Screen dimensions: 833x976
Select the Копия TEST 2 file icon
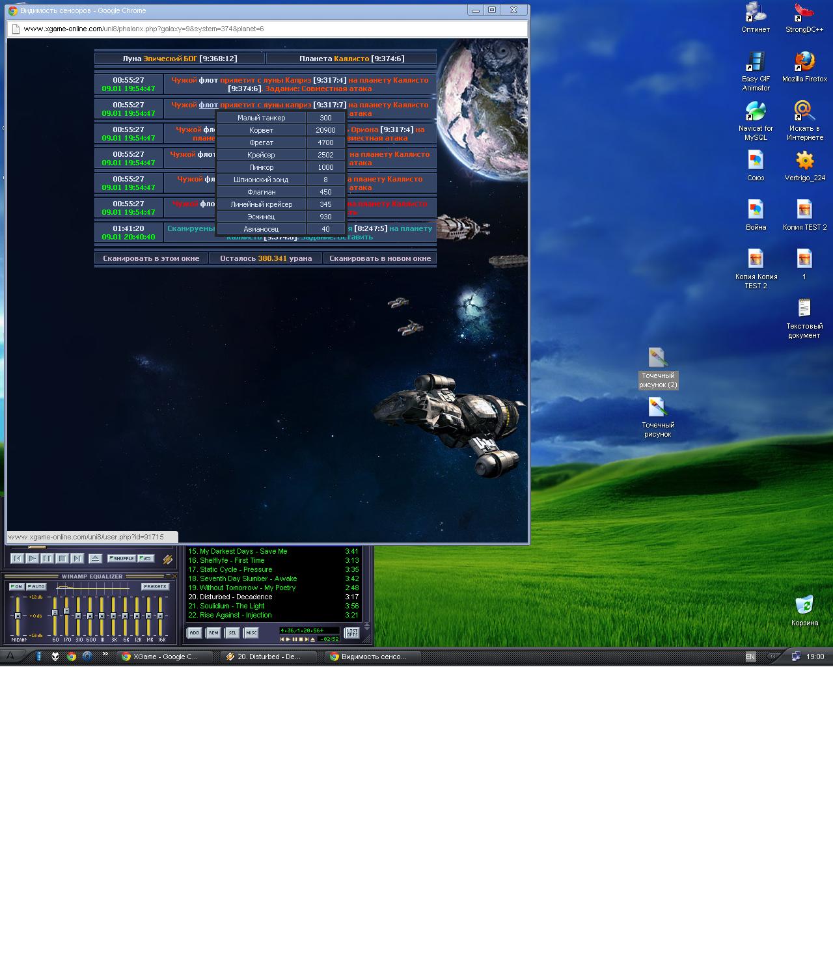pos(804,215)
